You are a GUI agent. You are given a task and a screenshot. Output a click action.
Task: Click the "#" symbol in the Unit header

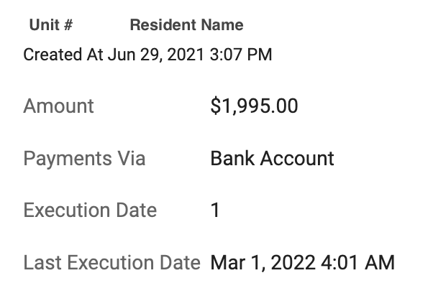[x=68, y=25]
